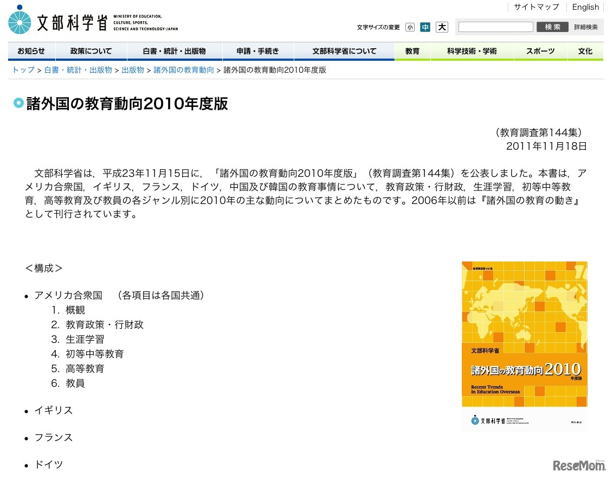The image size is (613, 478).
Task: Click the トップ breadcrumb link
Action: click(23, 70)
